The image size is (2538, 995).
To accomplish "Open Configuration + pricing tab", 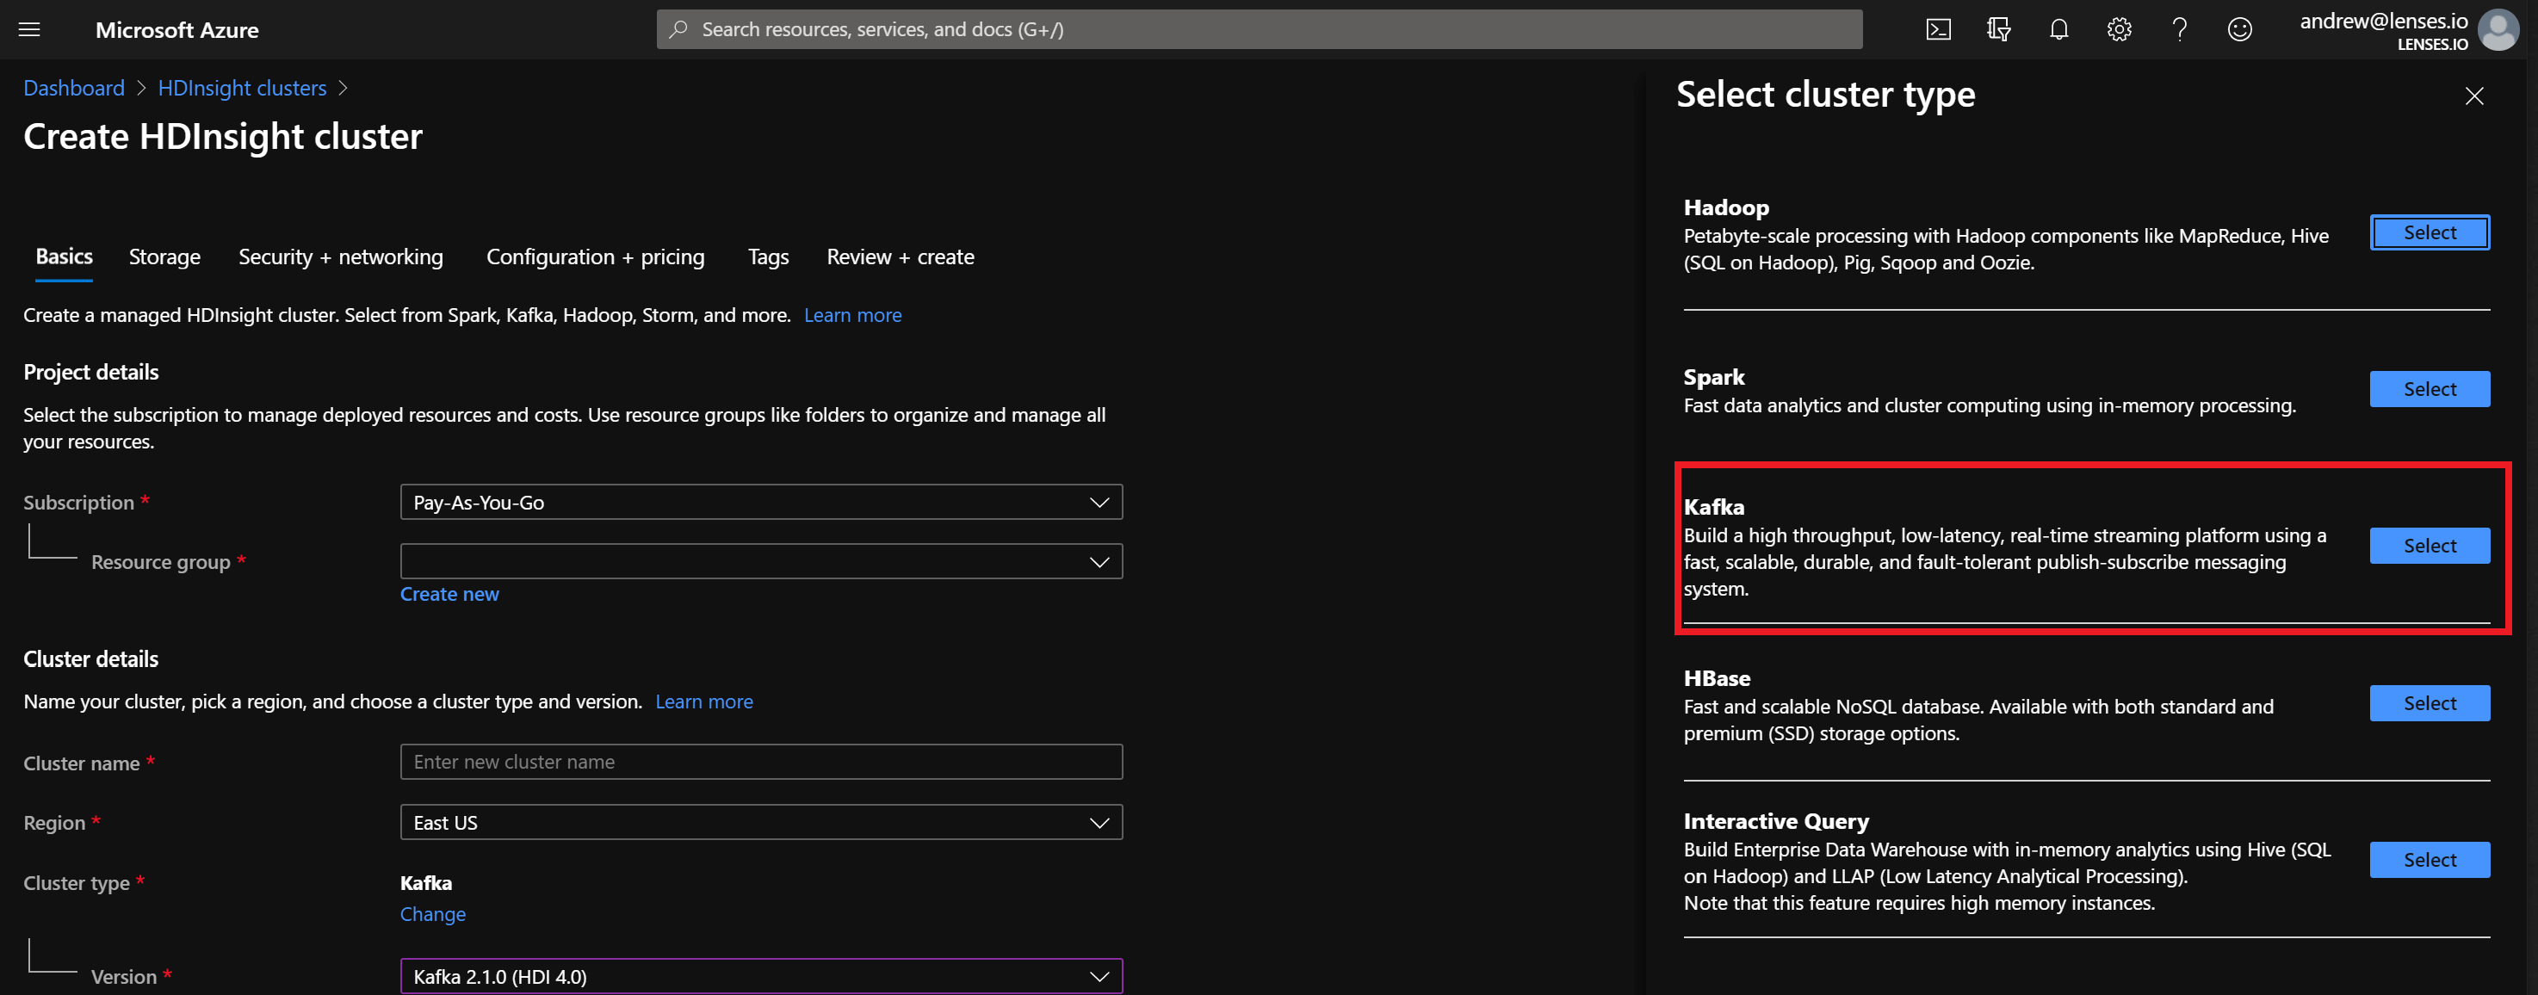I will pos(595,256).
